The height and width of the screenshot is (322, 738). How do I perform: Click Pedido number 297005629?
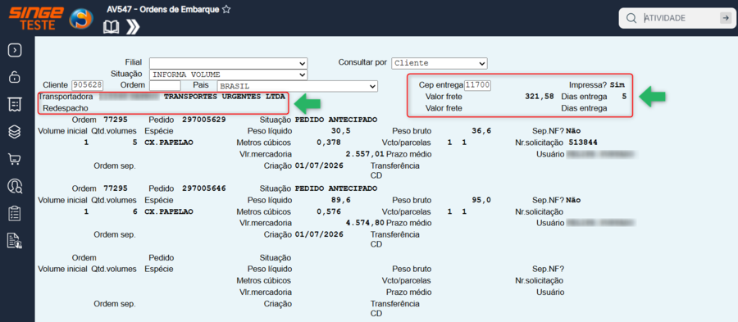click(204, 120)
